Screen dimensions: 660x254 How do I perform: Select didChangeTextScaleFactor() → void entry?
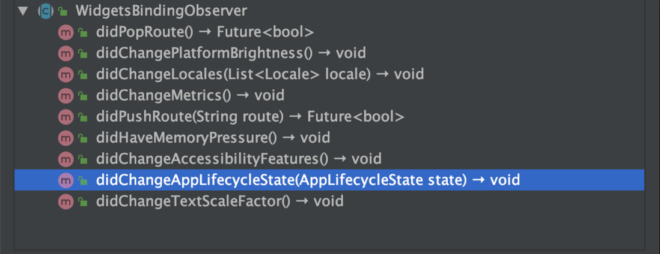220,201
